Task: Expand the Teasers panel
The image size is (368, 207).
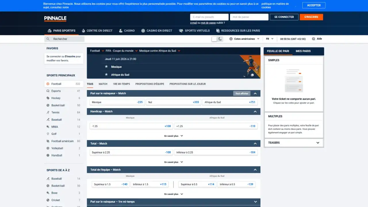Action: point(318,143)
